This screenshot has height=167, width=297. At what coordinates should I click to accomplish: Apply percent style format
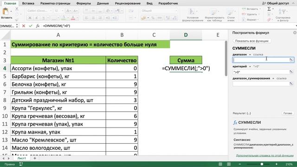(153, 18)
